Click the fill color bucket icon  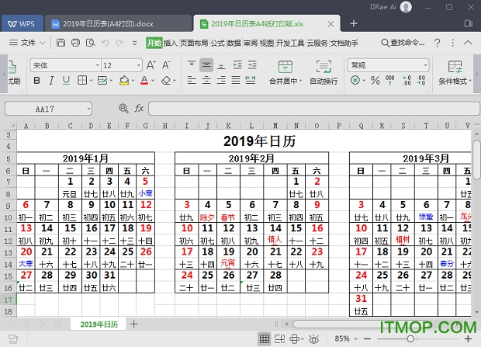[x=124, y=81]
